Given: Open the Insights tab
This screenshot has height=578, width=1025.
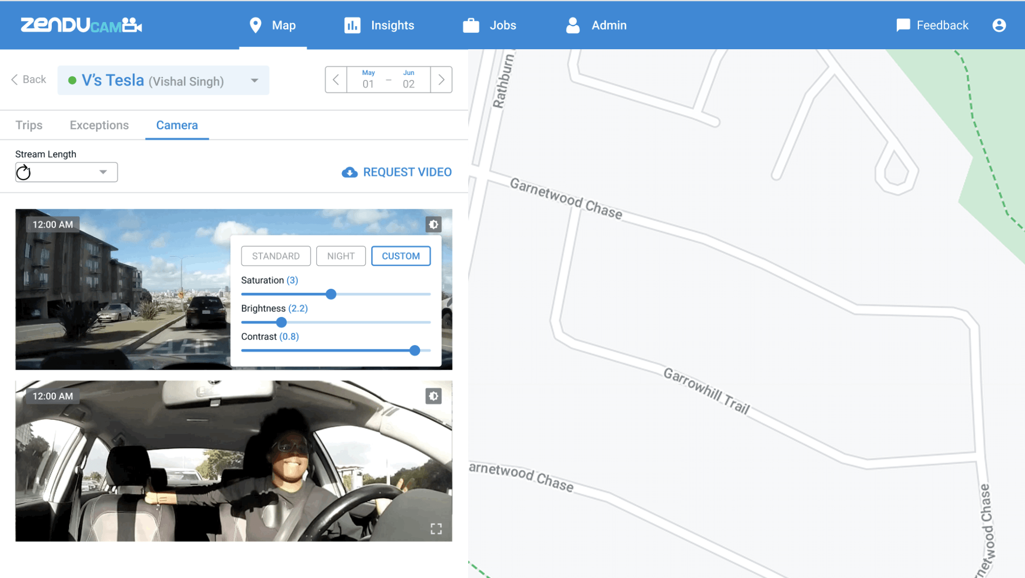Looking at the screenshot, I should pos(379,25).
